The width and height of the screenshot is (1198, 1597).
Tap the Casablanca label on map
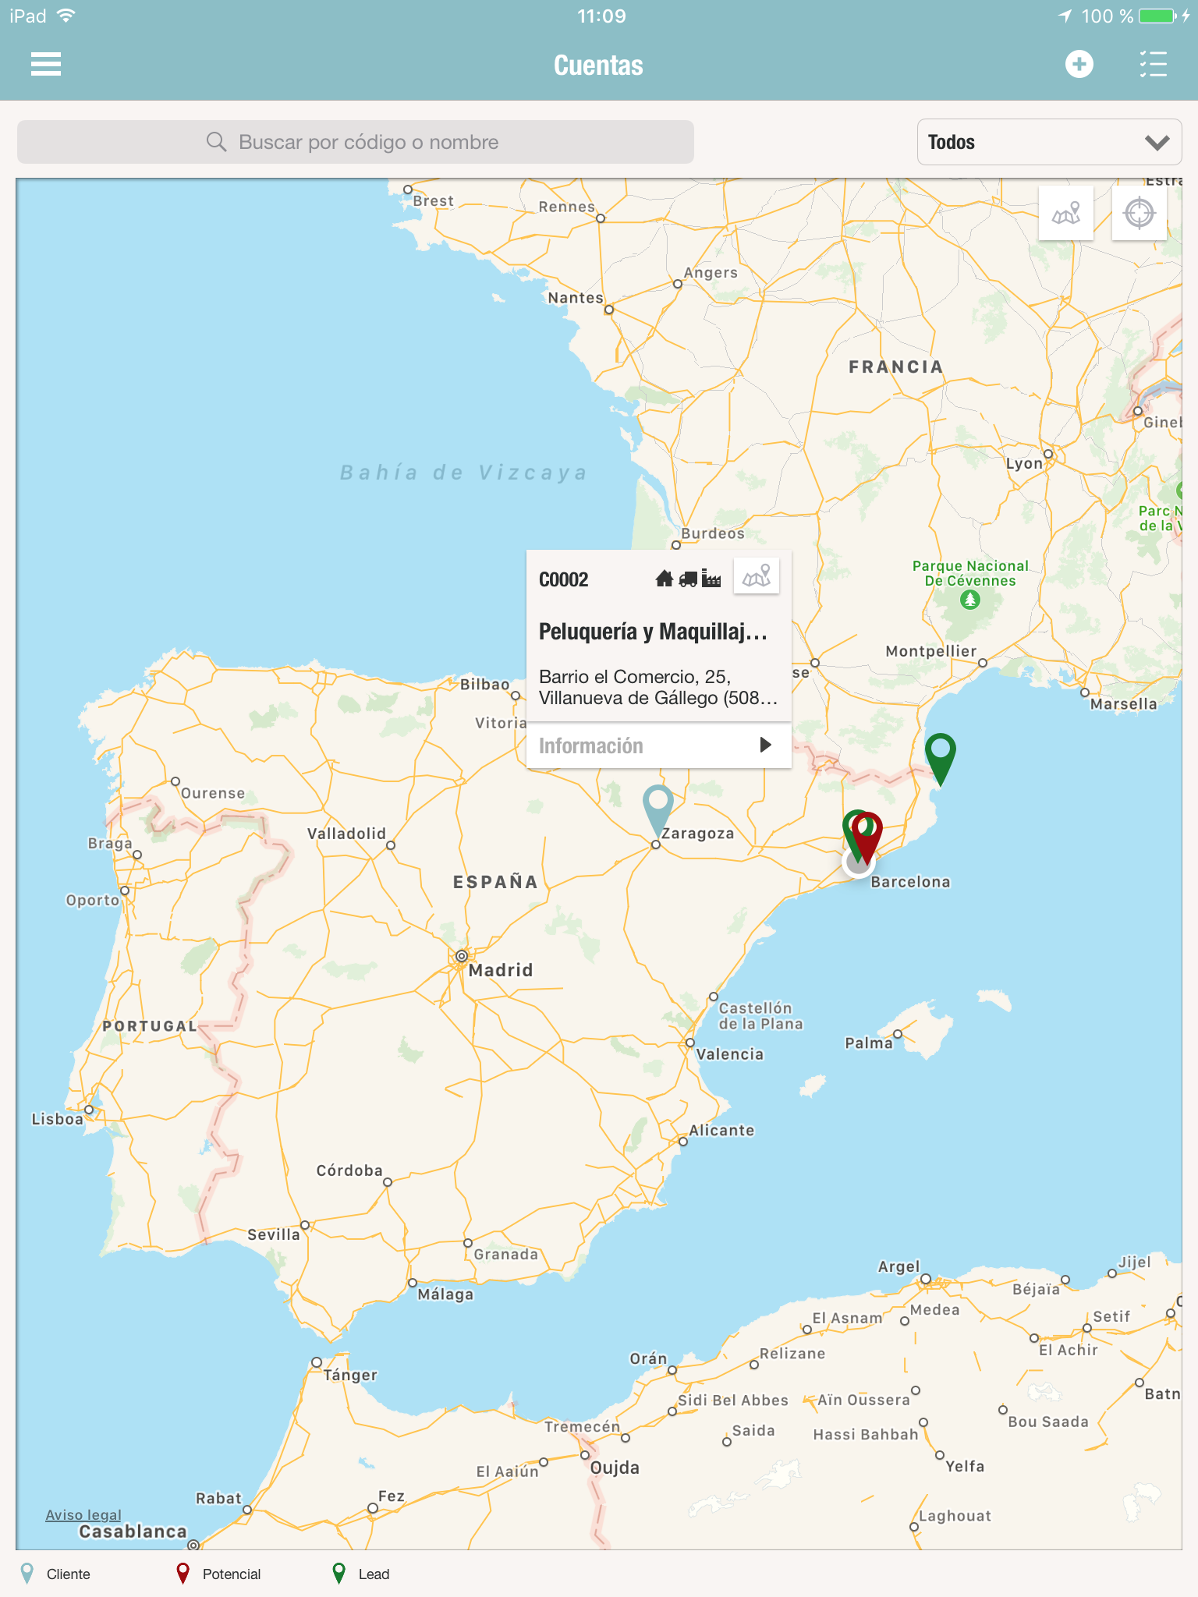point(133,1531)
